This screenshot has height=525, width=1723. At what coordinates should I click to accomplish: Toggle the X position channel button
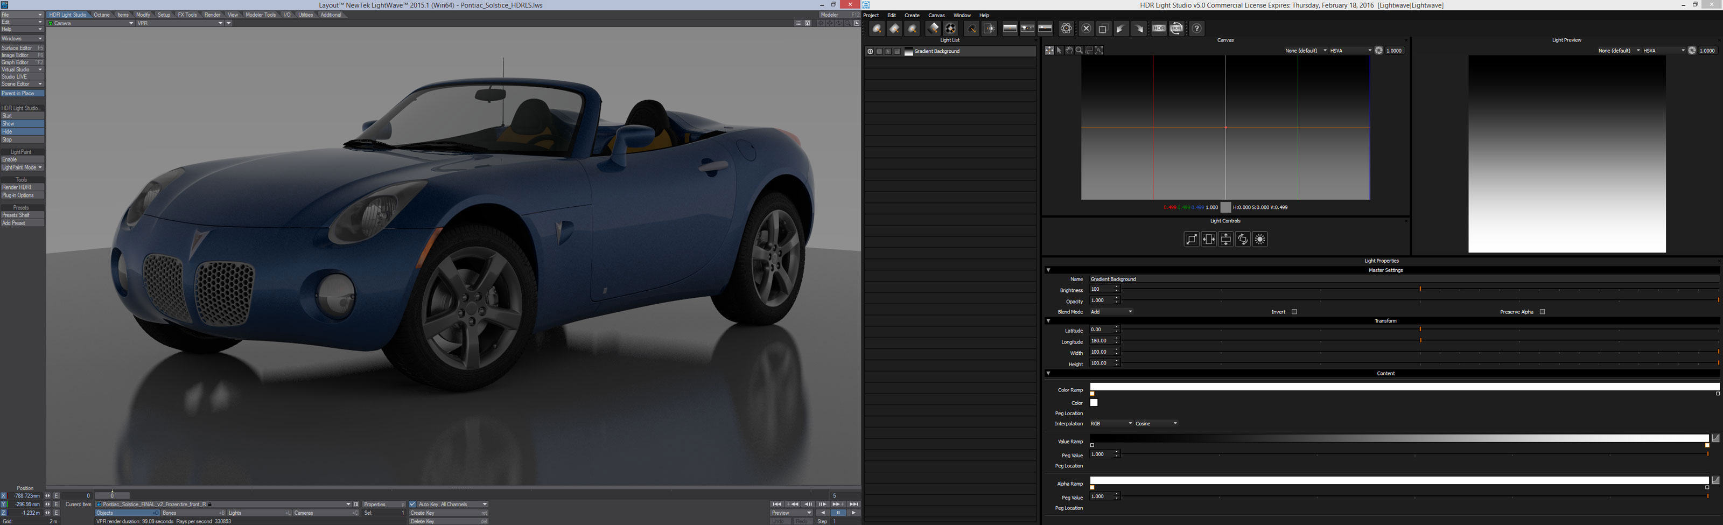point(4,495)
